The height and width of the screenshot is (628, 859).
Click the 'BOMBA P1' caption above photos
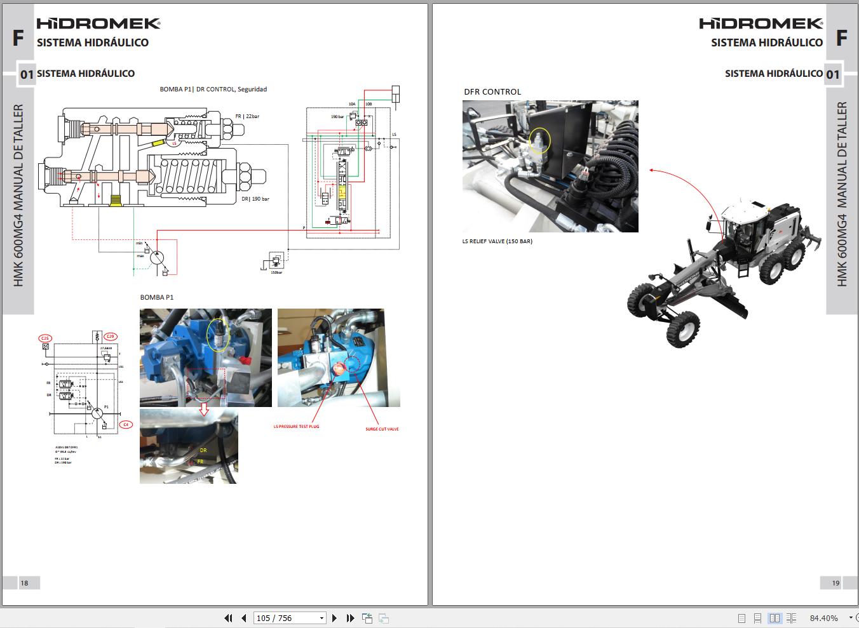click(157, 297)
